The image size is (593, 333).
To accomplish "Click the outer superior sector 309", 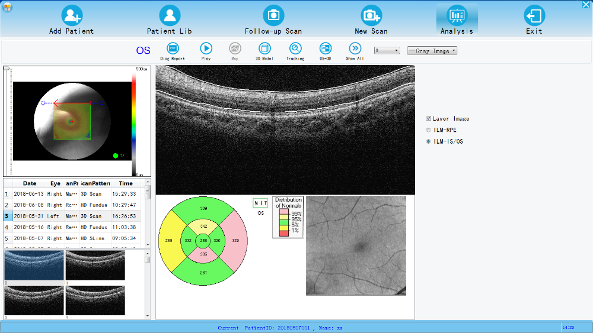I will coord(203,209).
